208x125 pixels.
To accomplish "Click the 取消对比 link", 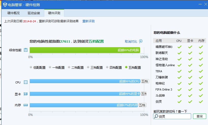I will click(131, 41).
